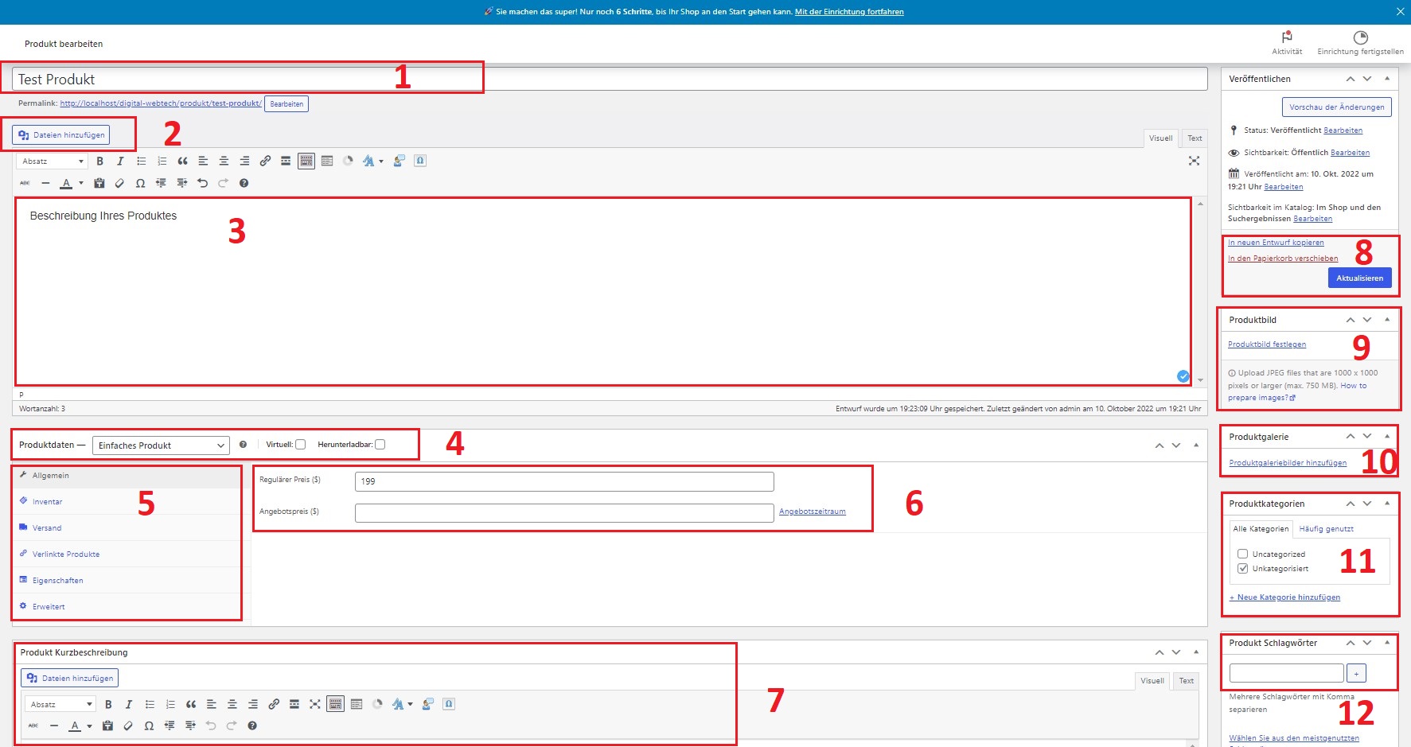Click insert link icon in main description toolbar
1411x747 pixels.
265,161
